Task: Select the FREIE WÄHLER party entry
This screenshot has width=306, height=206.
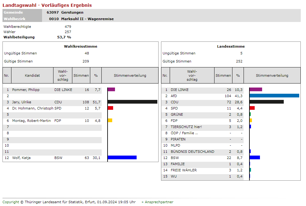Action: coord(184,170)
